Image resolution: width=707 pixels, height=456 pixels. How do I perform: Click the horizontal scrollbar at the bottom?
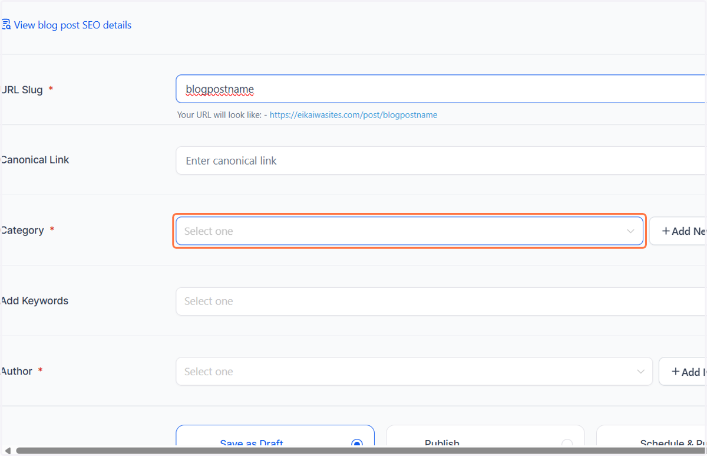[x=359, y=451]
